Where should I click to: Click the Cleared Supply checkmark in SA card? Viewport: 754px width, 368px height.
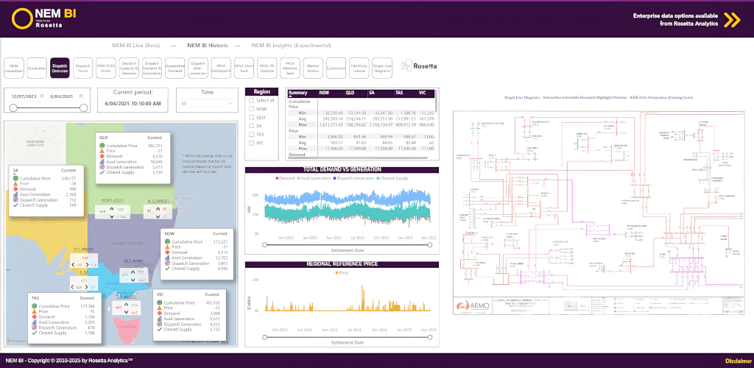(15, 205)
